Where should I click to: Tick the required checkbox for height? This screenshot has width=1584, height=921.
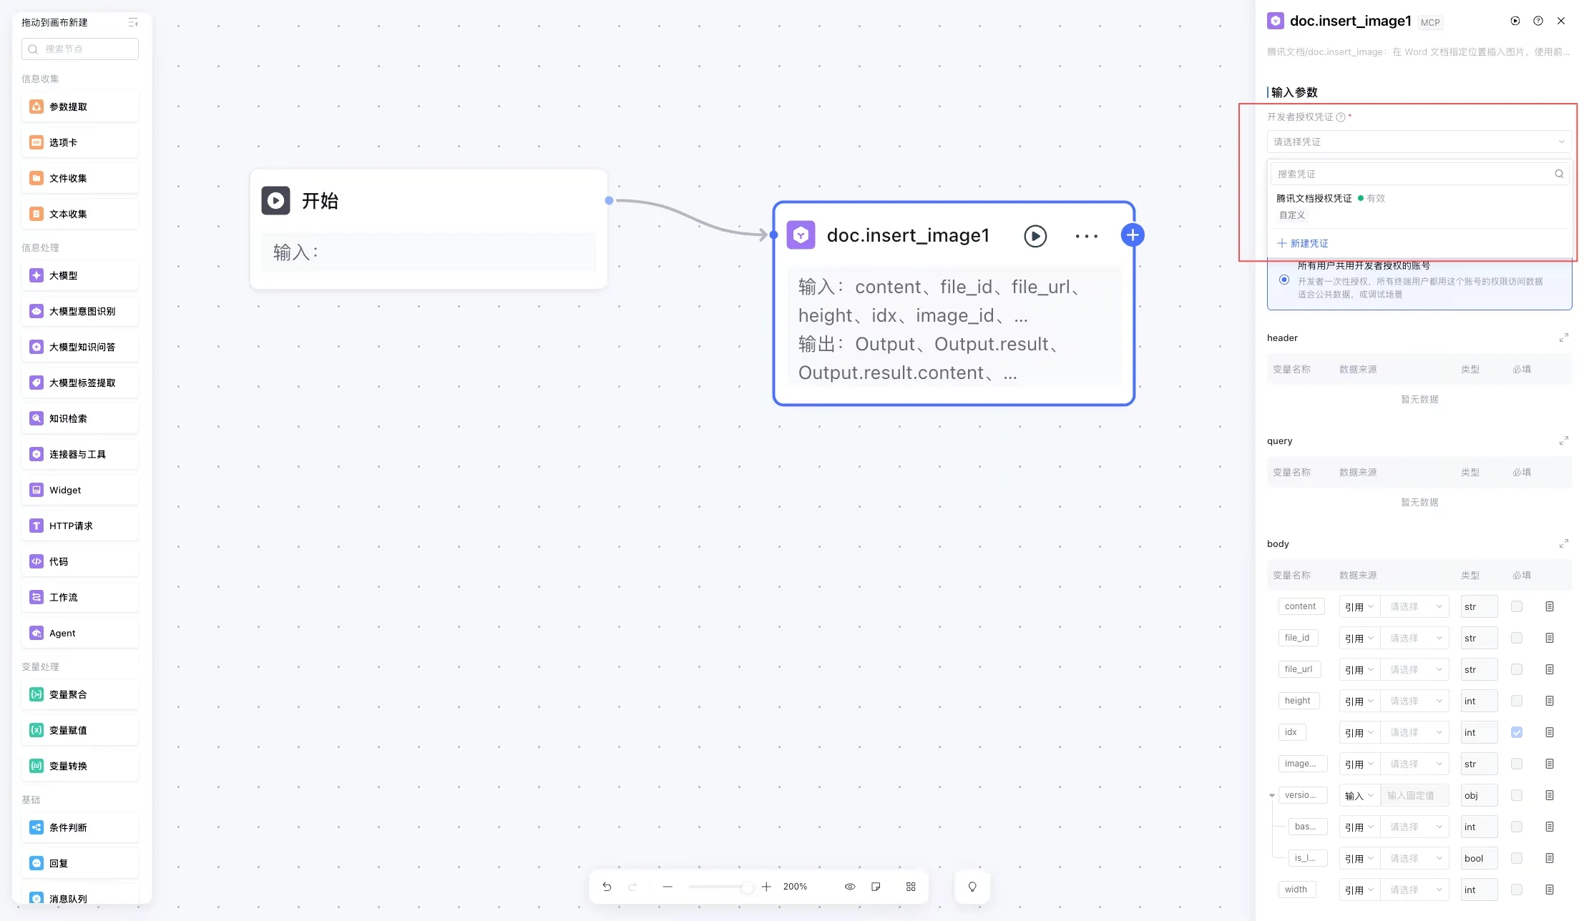coord(1517,701)
